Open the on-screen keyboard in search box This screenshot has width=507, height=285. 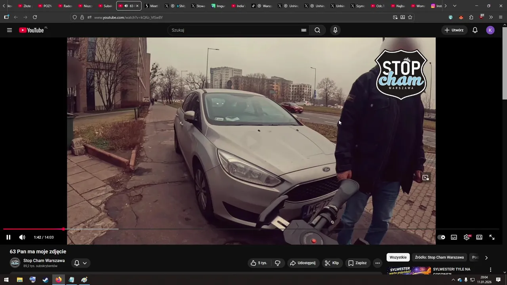304,30
